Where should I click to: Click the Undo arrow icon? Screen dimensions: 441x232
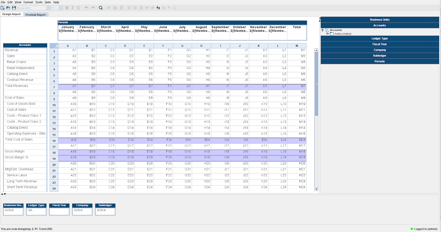[87, 8]
